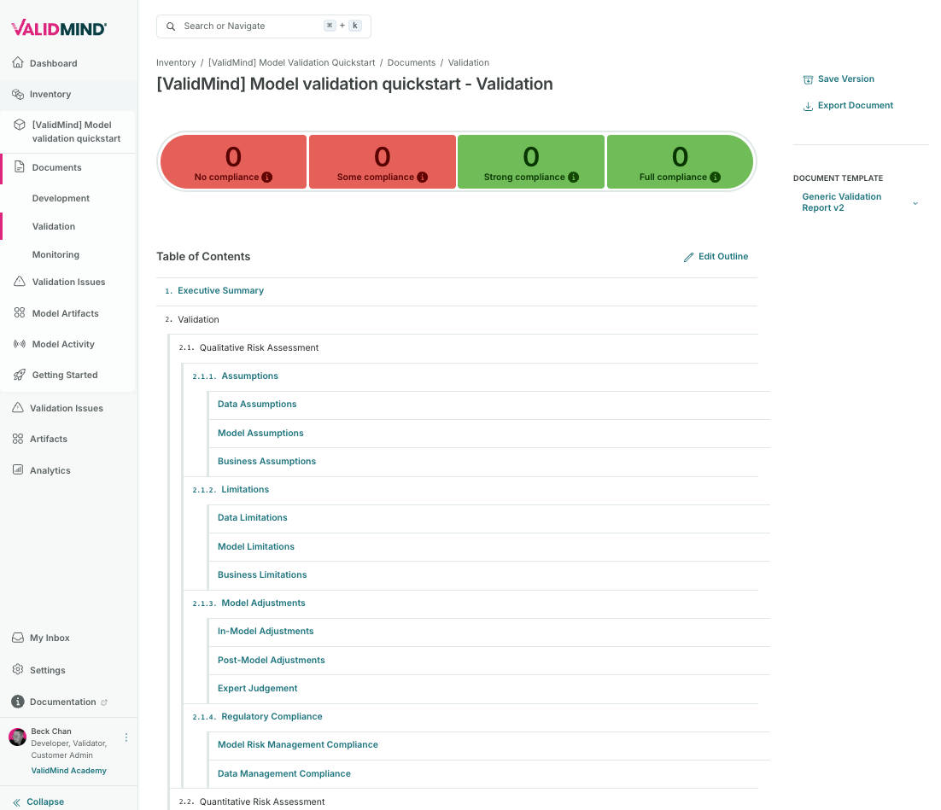The image size is (941, 810).
Task: Click the Export Document download icon
Action: click(x=808, y=106)
